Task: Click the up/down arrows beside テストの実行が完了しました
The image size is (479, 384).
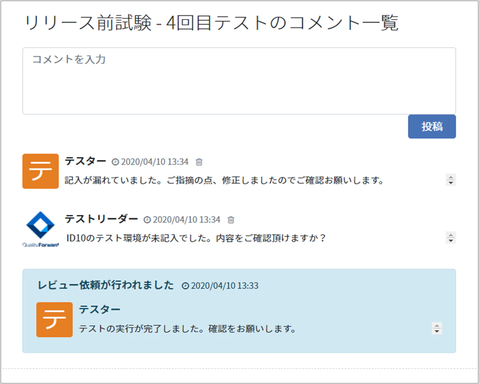Action: pyautogui.click(x=437, y=328)
